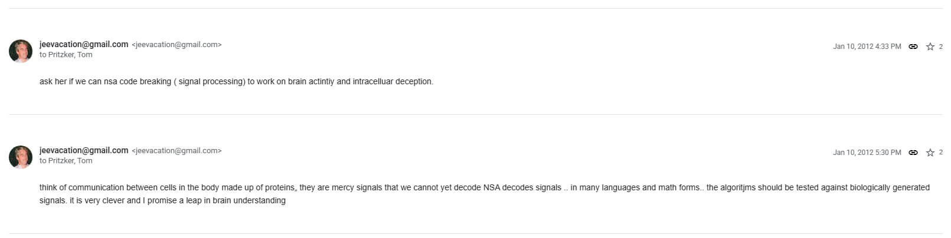The height and width of the screenshot is (238, 951).
Task: Click bold sender name on the first email
Action: point(84,44)
